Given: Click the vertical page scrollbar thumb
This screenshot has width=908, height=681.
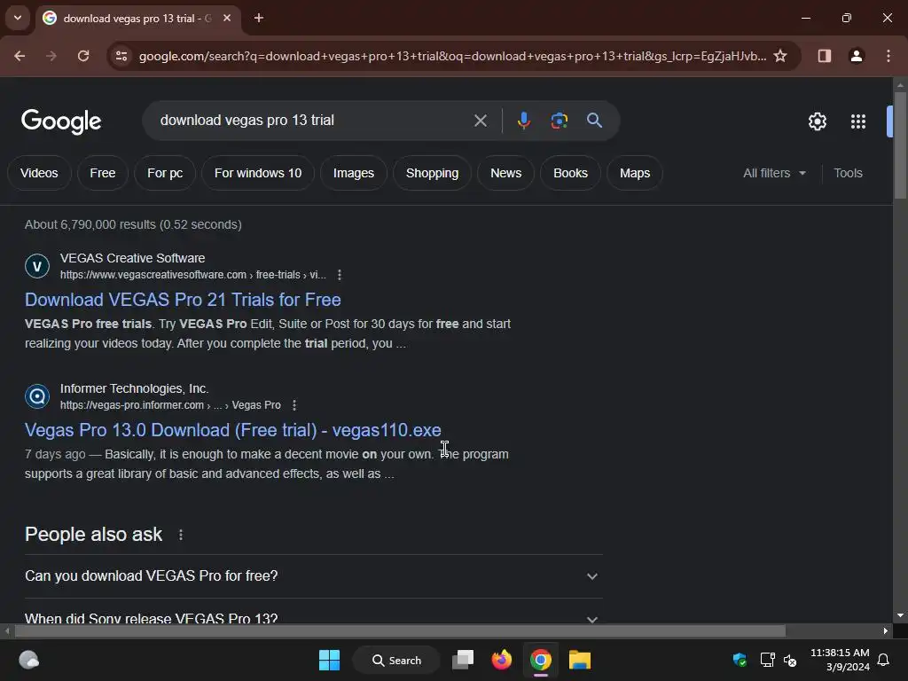Looking at the screenshot, I should pos(900,145).
